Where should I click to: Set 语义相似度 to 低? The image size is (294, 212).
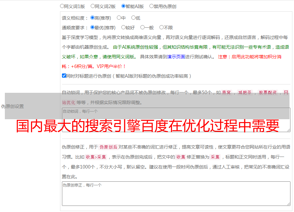click(133, 18)
